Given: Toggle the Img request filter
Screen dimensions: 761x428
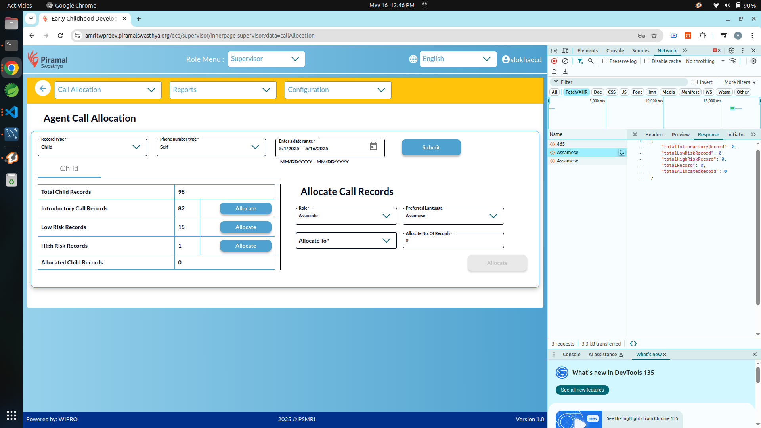Looking at the screenshot, I should tap(652, 92).
